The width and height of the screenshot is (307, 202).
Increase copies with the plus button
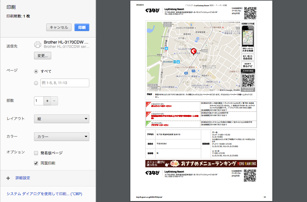pos(47,101)
